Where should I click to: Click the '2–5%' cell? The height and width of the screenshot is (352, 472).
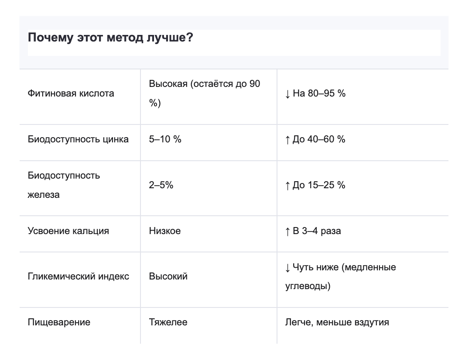tap(161, 185)
